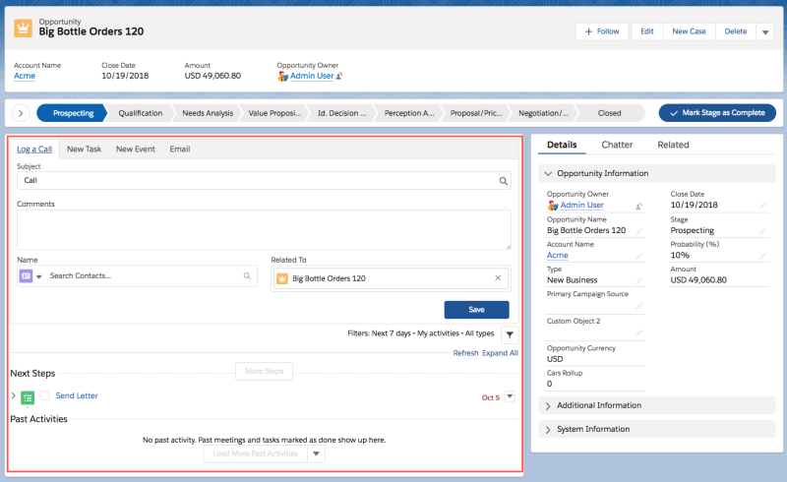Expand the System Information section
Viewport: 787px width, 482px height.
(x=548, y=429)
